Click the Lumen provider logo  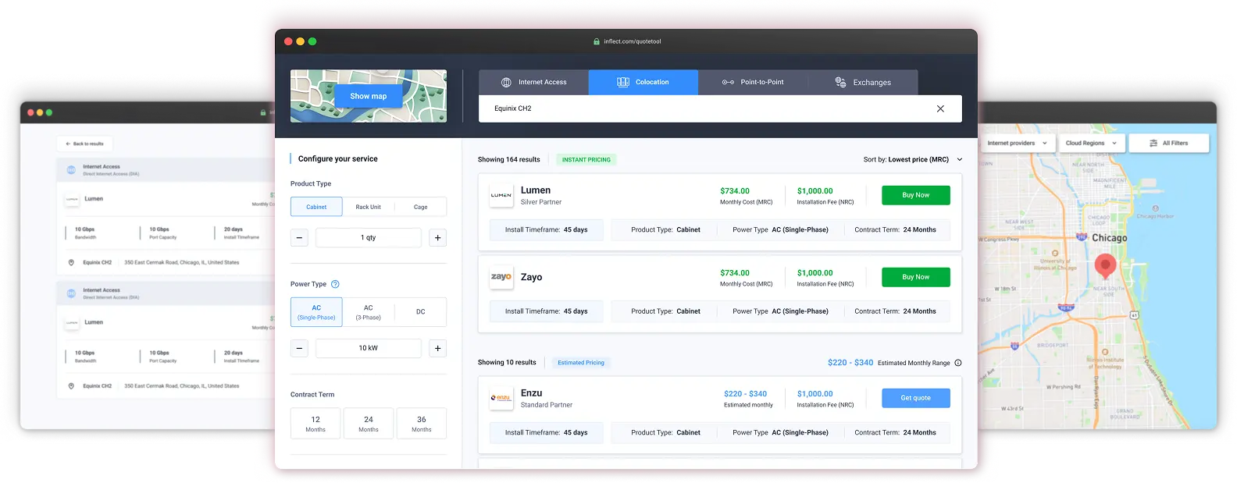501,195
